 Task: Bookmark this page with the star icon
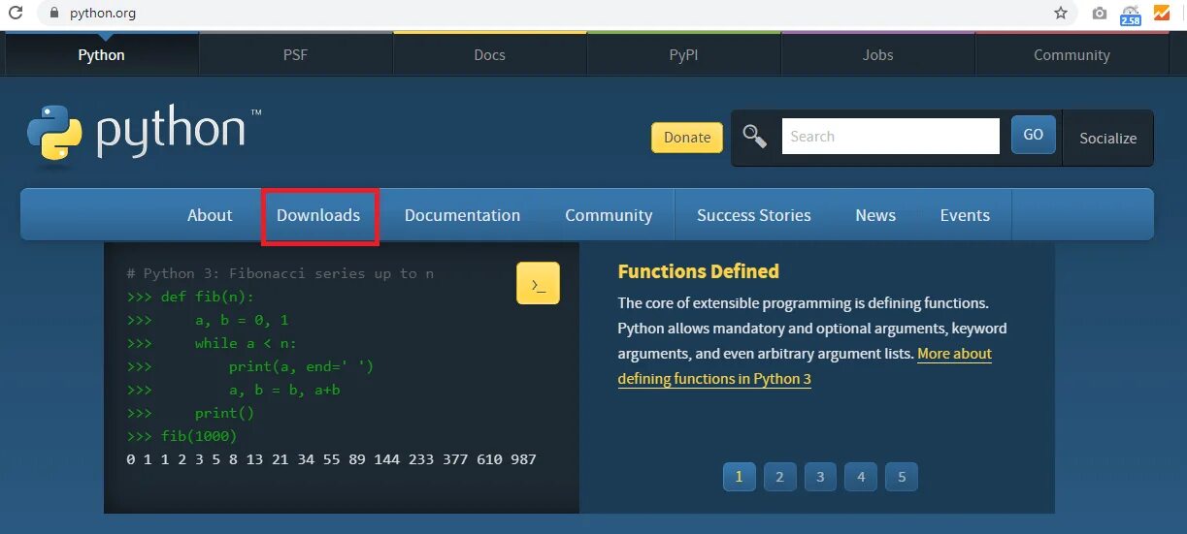(x=1061, y=14)
